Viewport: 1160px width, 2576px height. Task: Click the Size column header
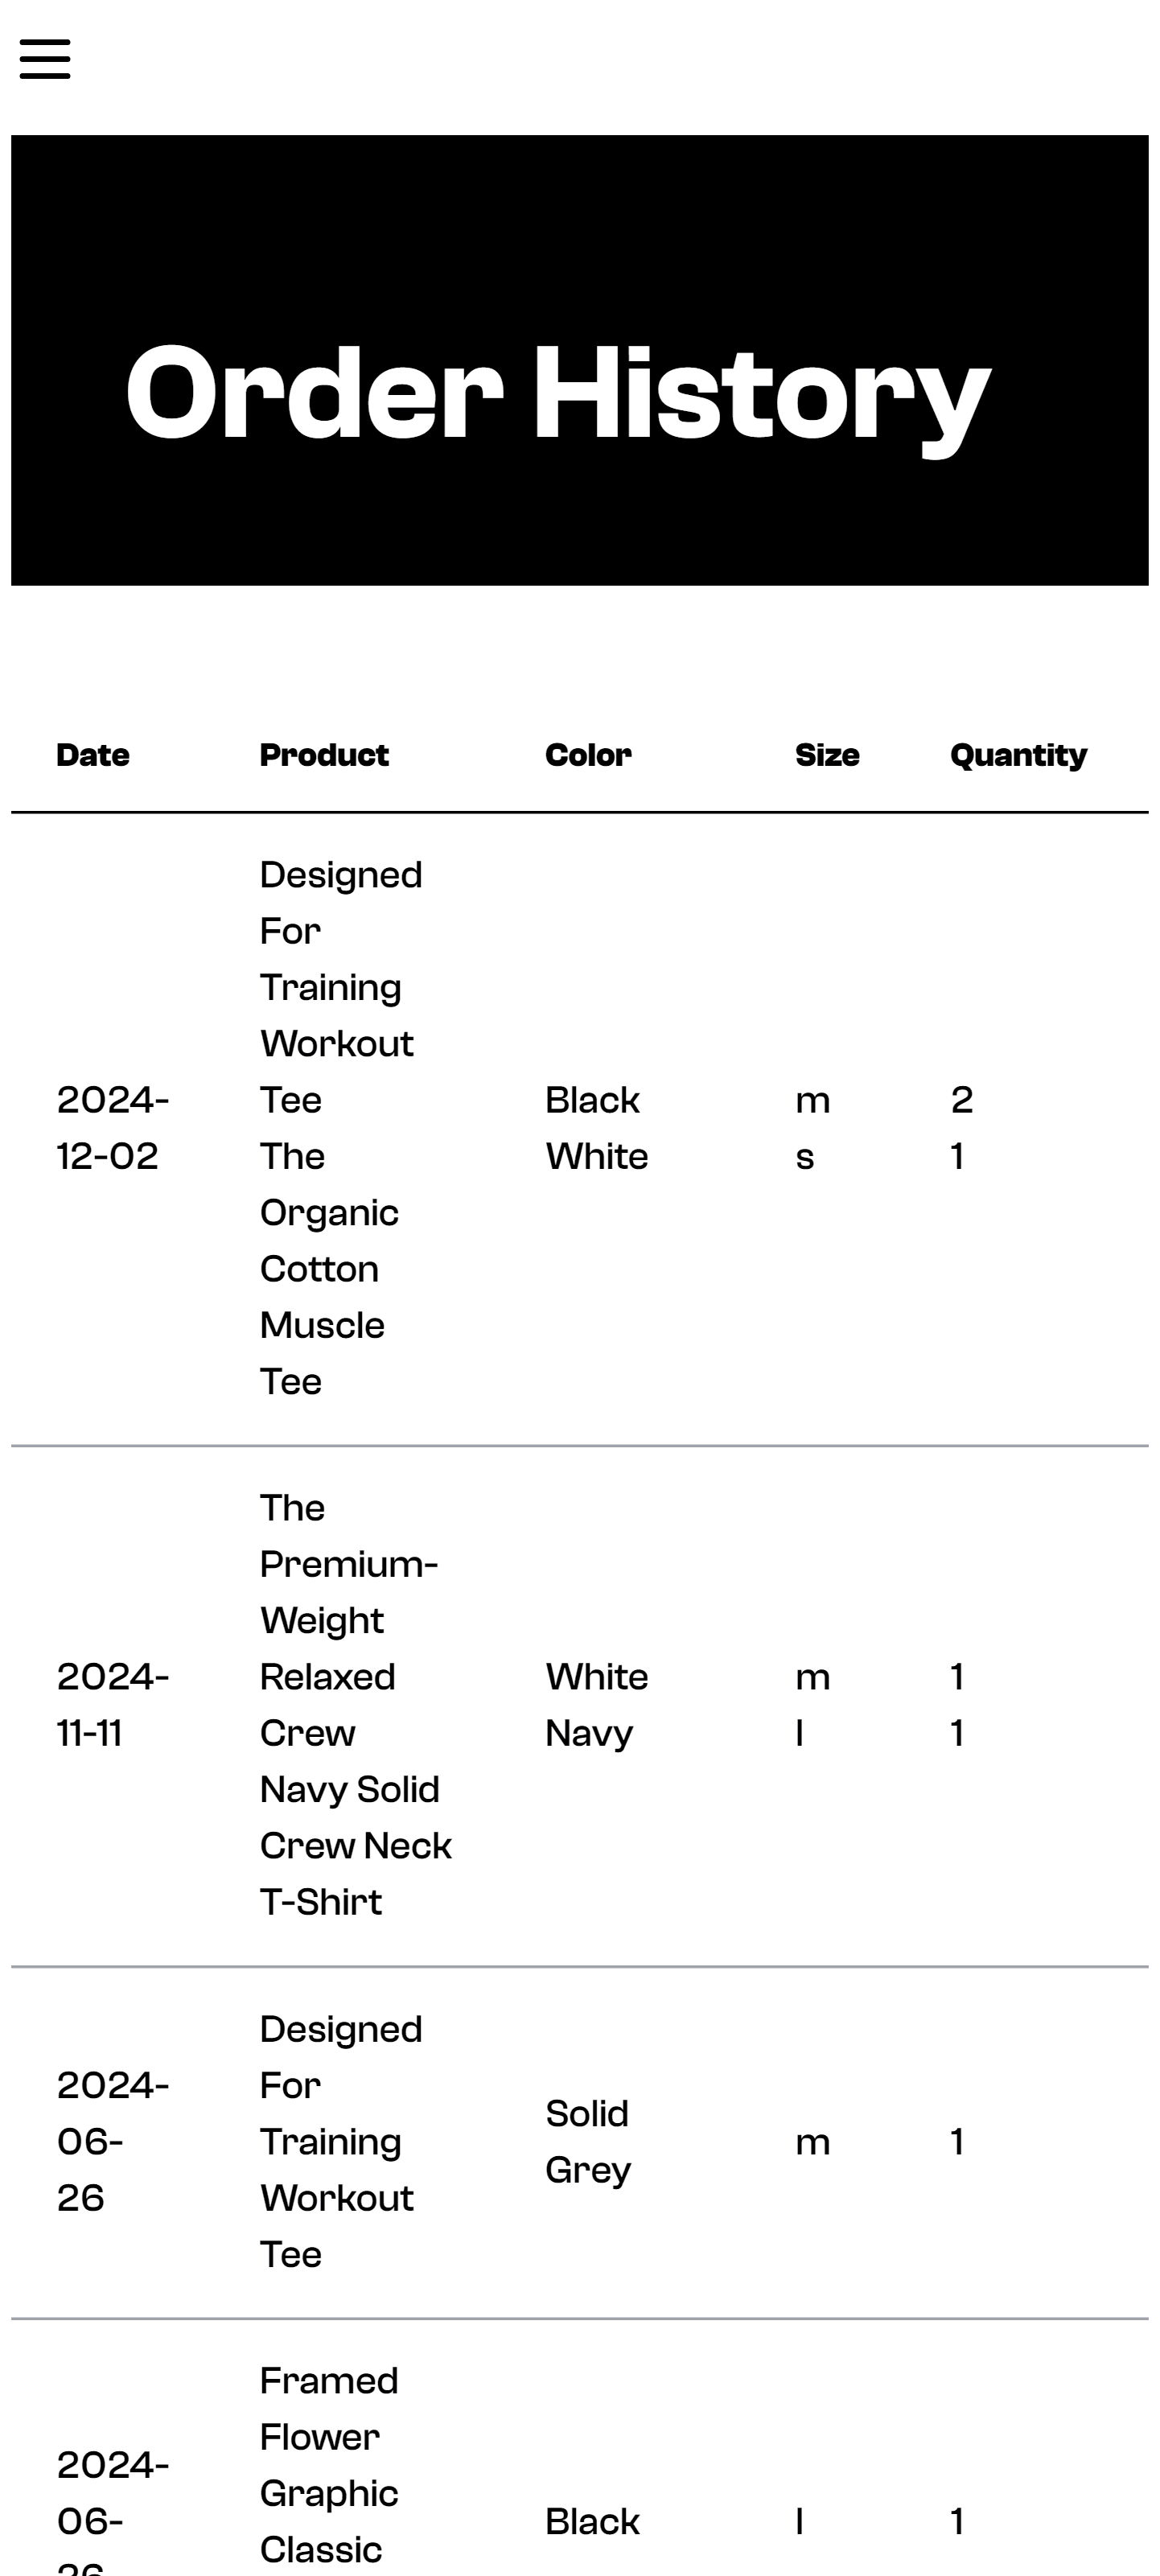point(827,755)
